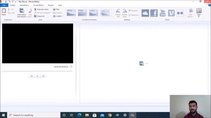The image size is (211, 118).
Task: Click the browse-for-videos icon in storyboard
Action: click(141, 63)
